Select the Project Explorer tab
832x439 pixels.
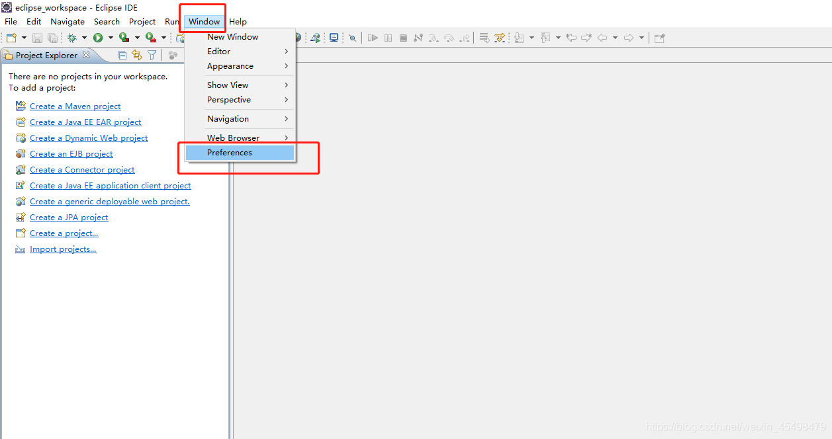pos(46,56)
